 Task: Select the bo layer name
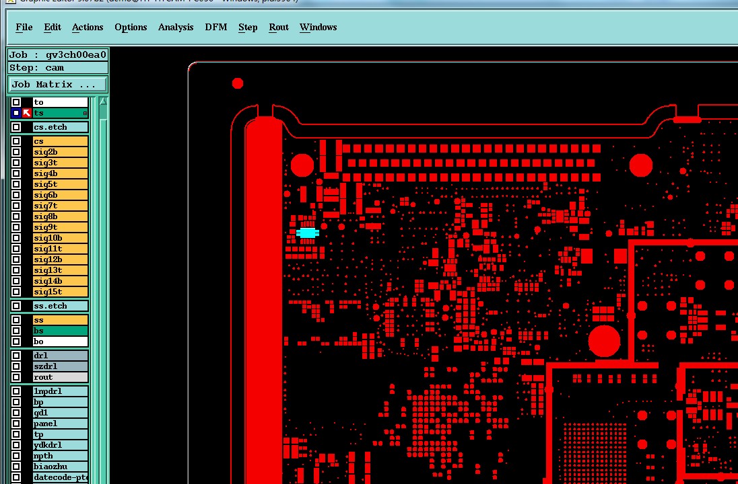click(x=60, y=341)
